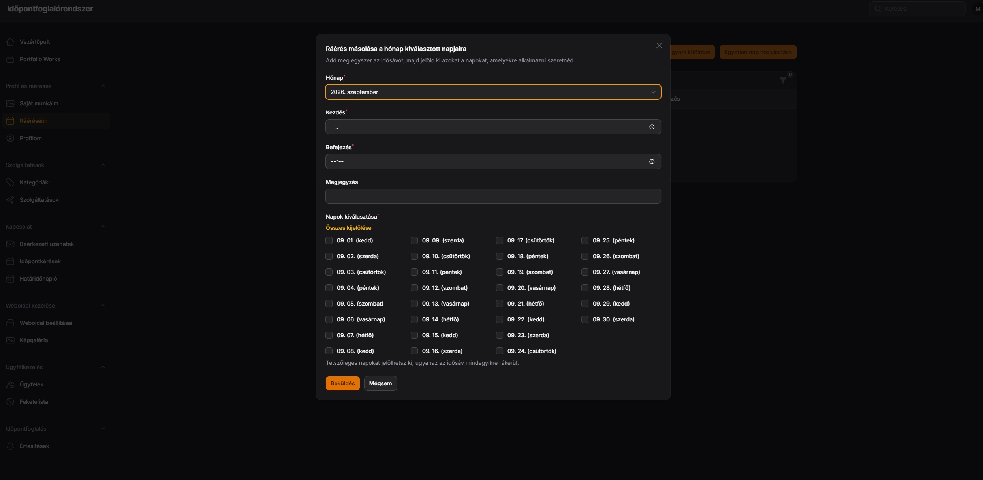This screenshot has width=983, height=480.
Task: Check the 09. 10. (csütörtök) day
Action: [414, 256]
